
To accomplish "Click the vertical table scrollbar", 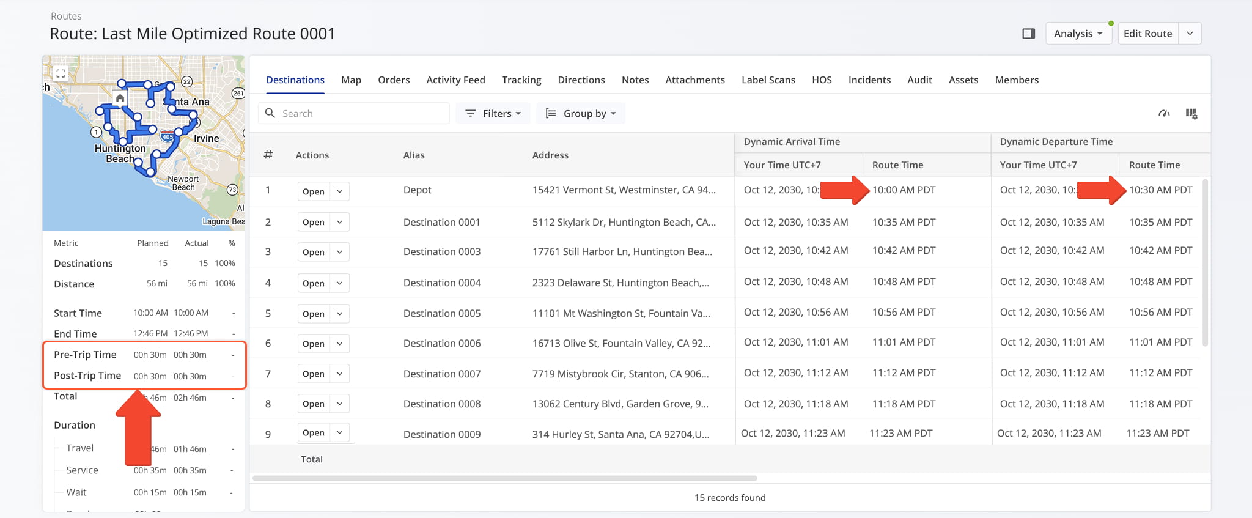I will [x=1205, y=262].
